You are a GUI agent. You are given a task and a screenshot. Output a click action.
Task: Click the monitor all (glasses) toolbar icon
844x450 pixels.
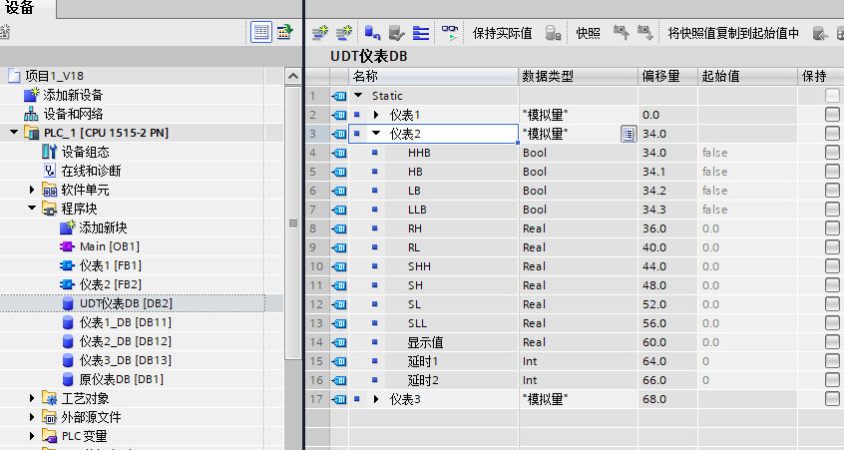click(x=451, y=33)
